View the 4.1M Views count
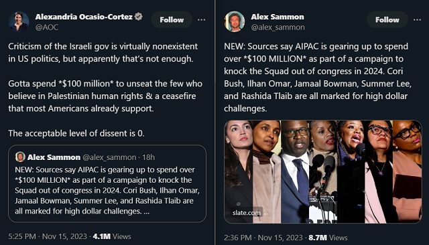Viewport: 429px width, 245px height. [x=112, y=236]
